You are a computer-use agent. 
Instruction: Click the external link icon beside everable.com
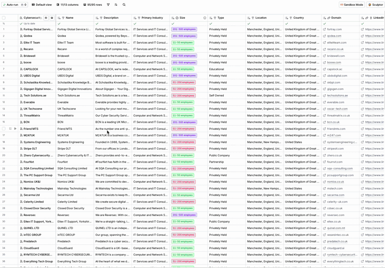coord(324,102)
